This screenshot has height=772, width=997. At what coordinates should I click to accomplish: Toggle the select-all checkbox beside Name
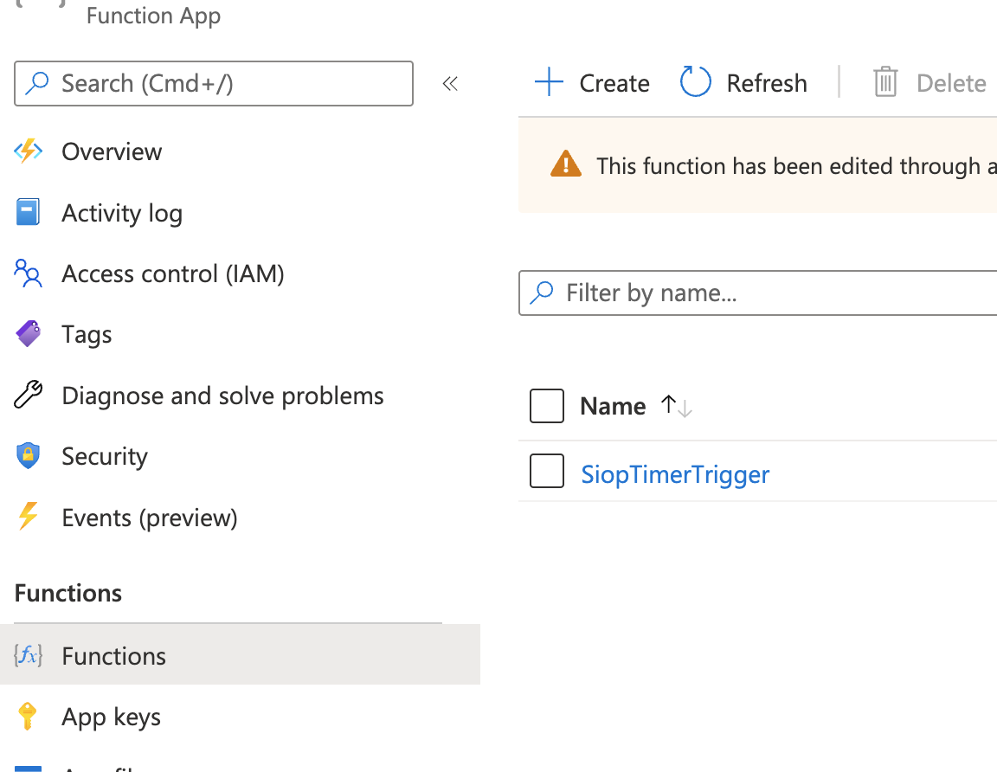(547, 406)
